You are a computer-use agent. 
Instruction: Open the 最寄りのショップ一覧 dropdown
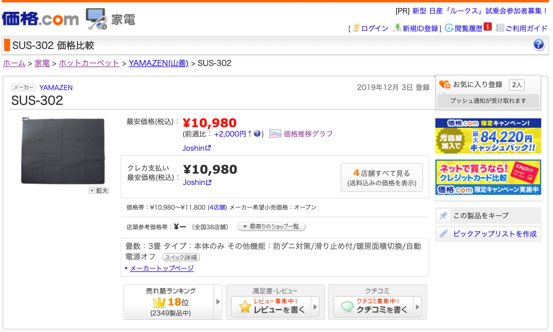click(271, 227)
